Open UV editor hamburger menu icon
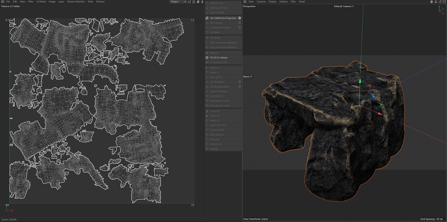Screen dimensions: 447x222 (x=2, y=2)
